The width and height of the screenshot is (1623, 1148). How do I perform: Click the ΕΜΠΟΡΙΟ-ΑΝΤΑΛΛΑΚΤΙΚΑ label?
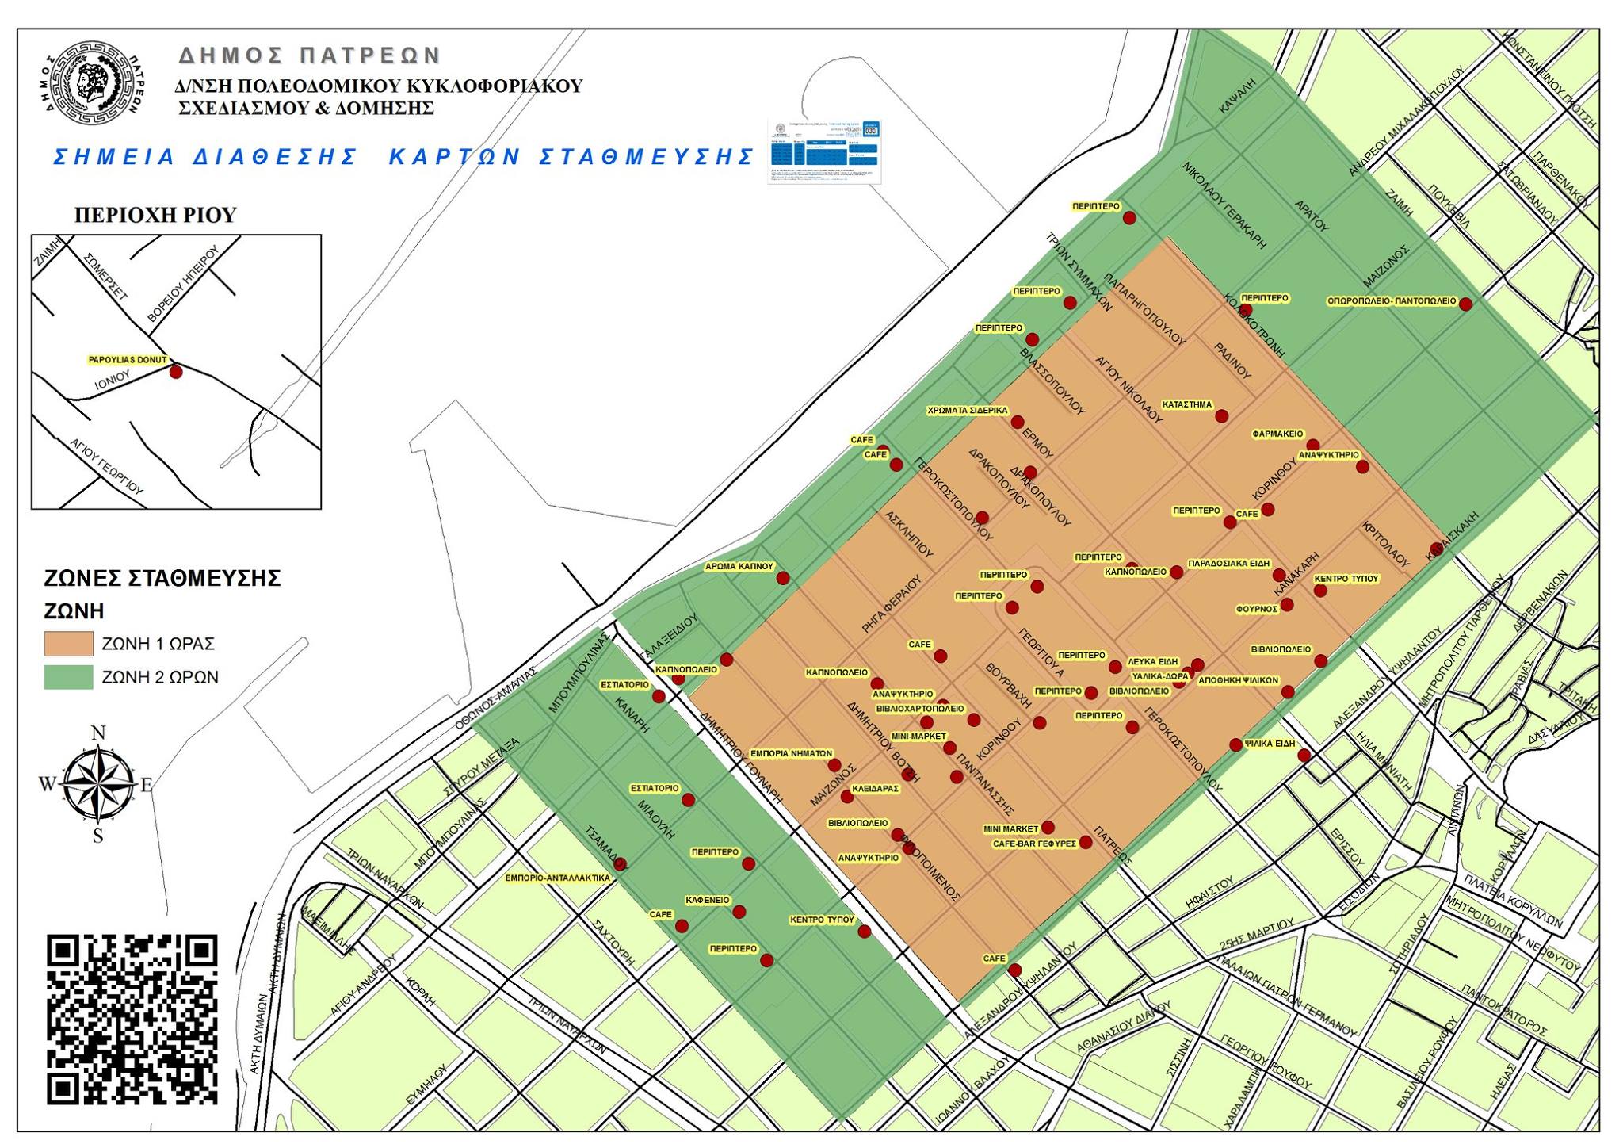coord(559,878)
